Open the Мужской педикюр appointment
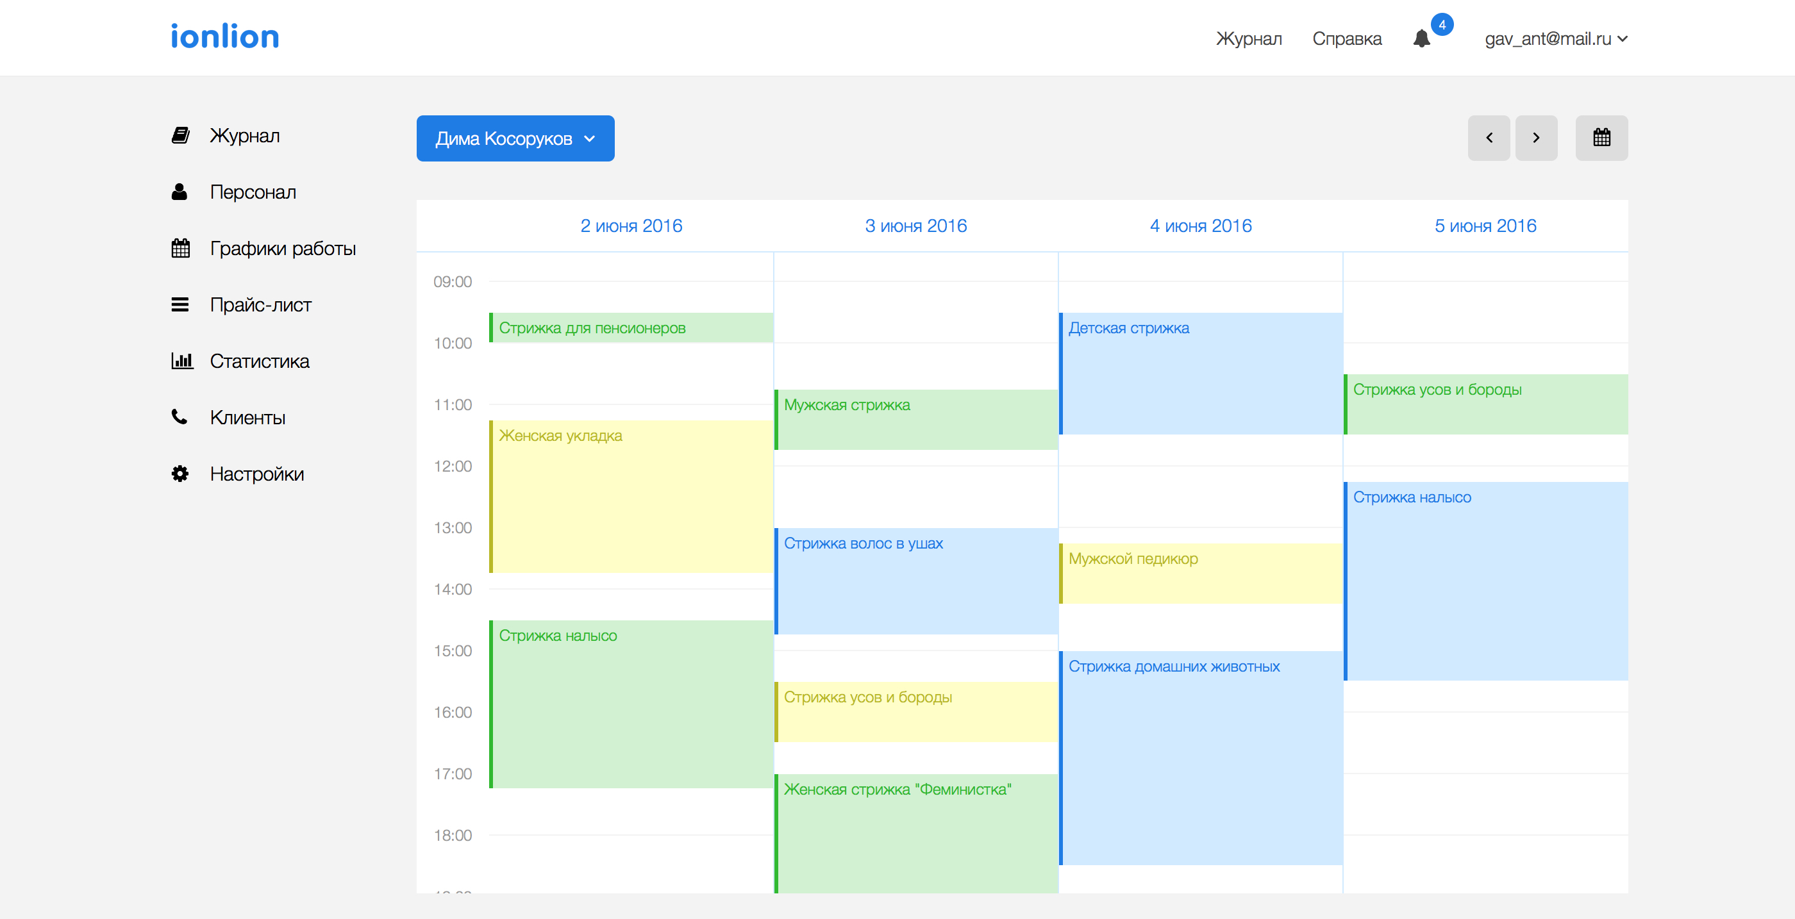 click(1200, 573)
